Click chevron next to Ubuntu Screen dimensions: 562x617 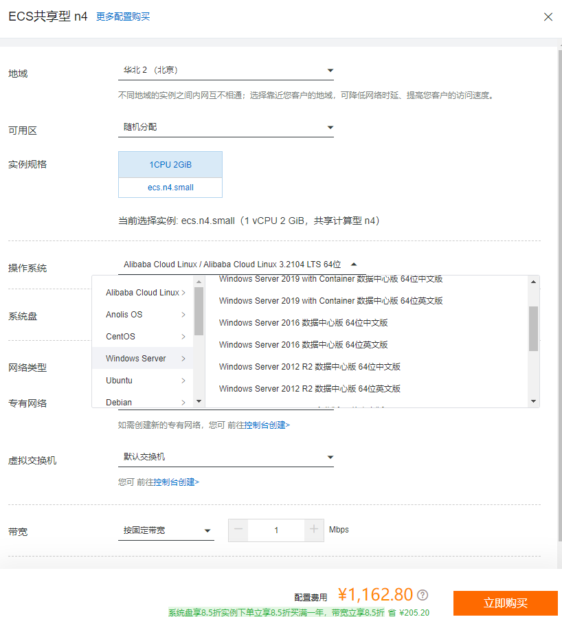click(x=183, y=381)
